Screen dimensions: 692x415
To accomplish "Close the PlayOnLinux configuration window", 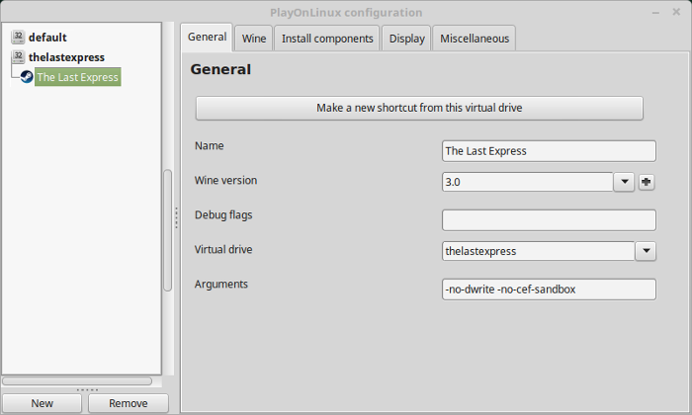I will (676, 12).
